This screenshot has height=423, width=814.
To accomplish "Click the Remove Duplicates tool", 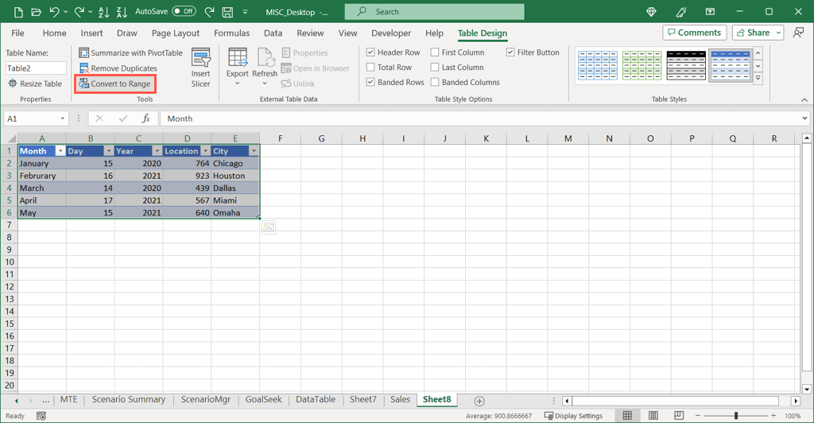I will [x=118, y=68].
